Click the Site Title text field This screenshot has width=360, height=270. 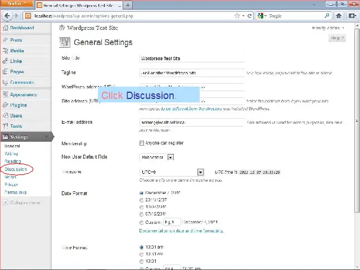point(191,58)
